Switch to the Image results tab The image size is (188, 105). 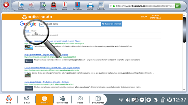click(x=34, y=31)
